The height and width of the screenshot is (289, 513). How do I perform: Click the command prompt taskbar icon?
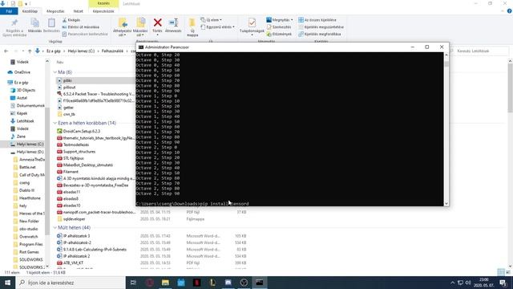pos(260,283)
